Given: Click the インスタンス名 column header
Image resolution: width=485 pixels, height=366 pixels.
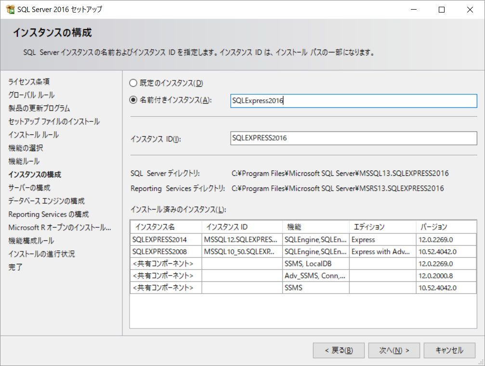Looking at the screenshot, I should (166, 227).
